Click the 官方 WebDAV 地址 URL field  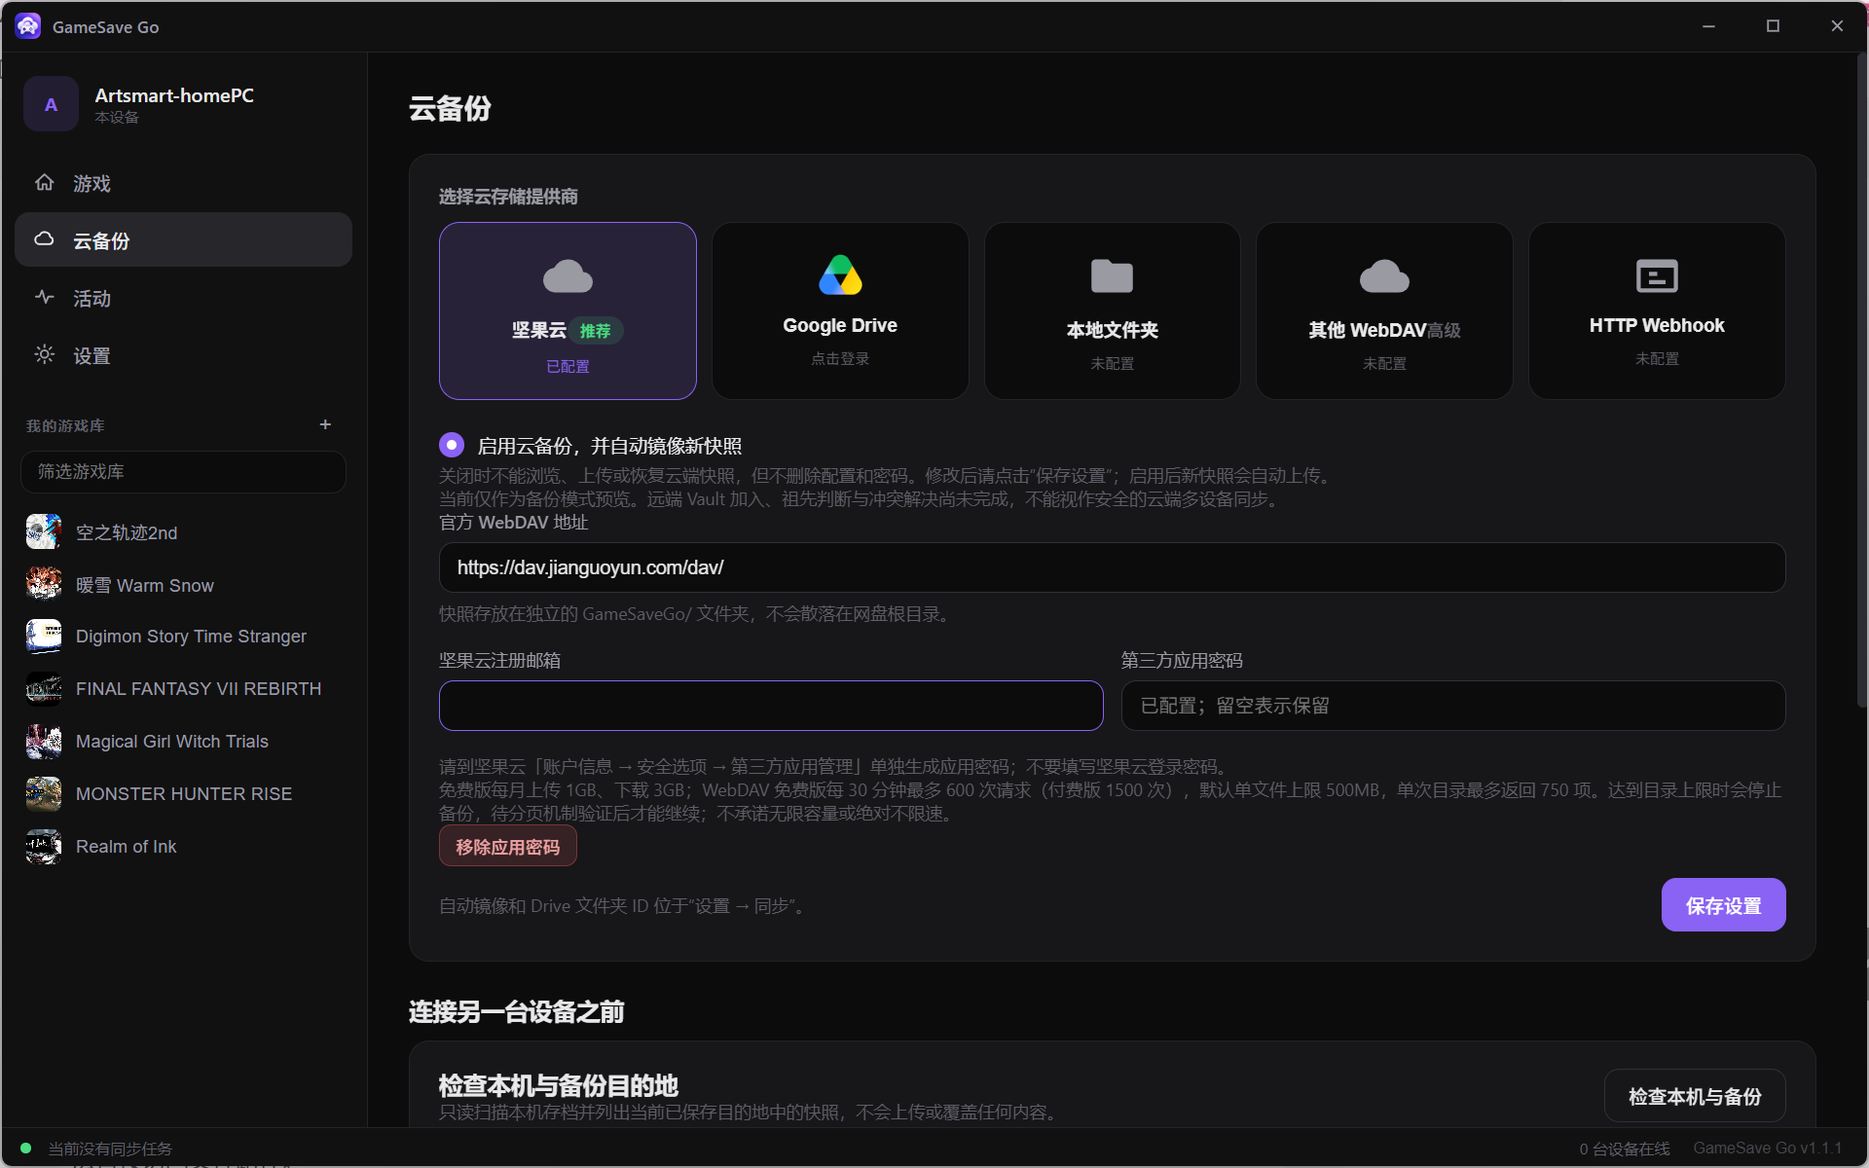pyautogui.click(x=1112, y=567)
